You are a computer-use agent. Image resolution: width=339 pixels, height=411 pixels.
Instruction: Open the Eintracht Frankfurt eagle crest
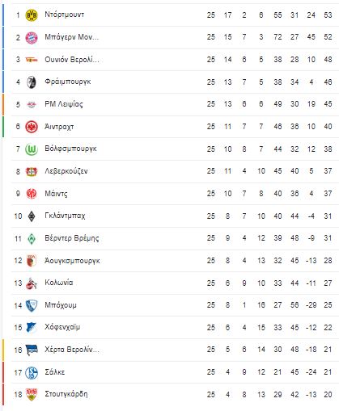32,127
